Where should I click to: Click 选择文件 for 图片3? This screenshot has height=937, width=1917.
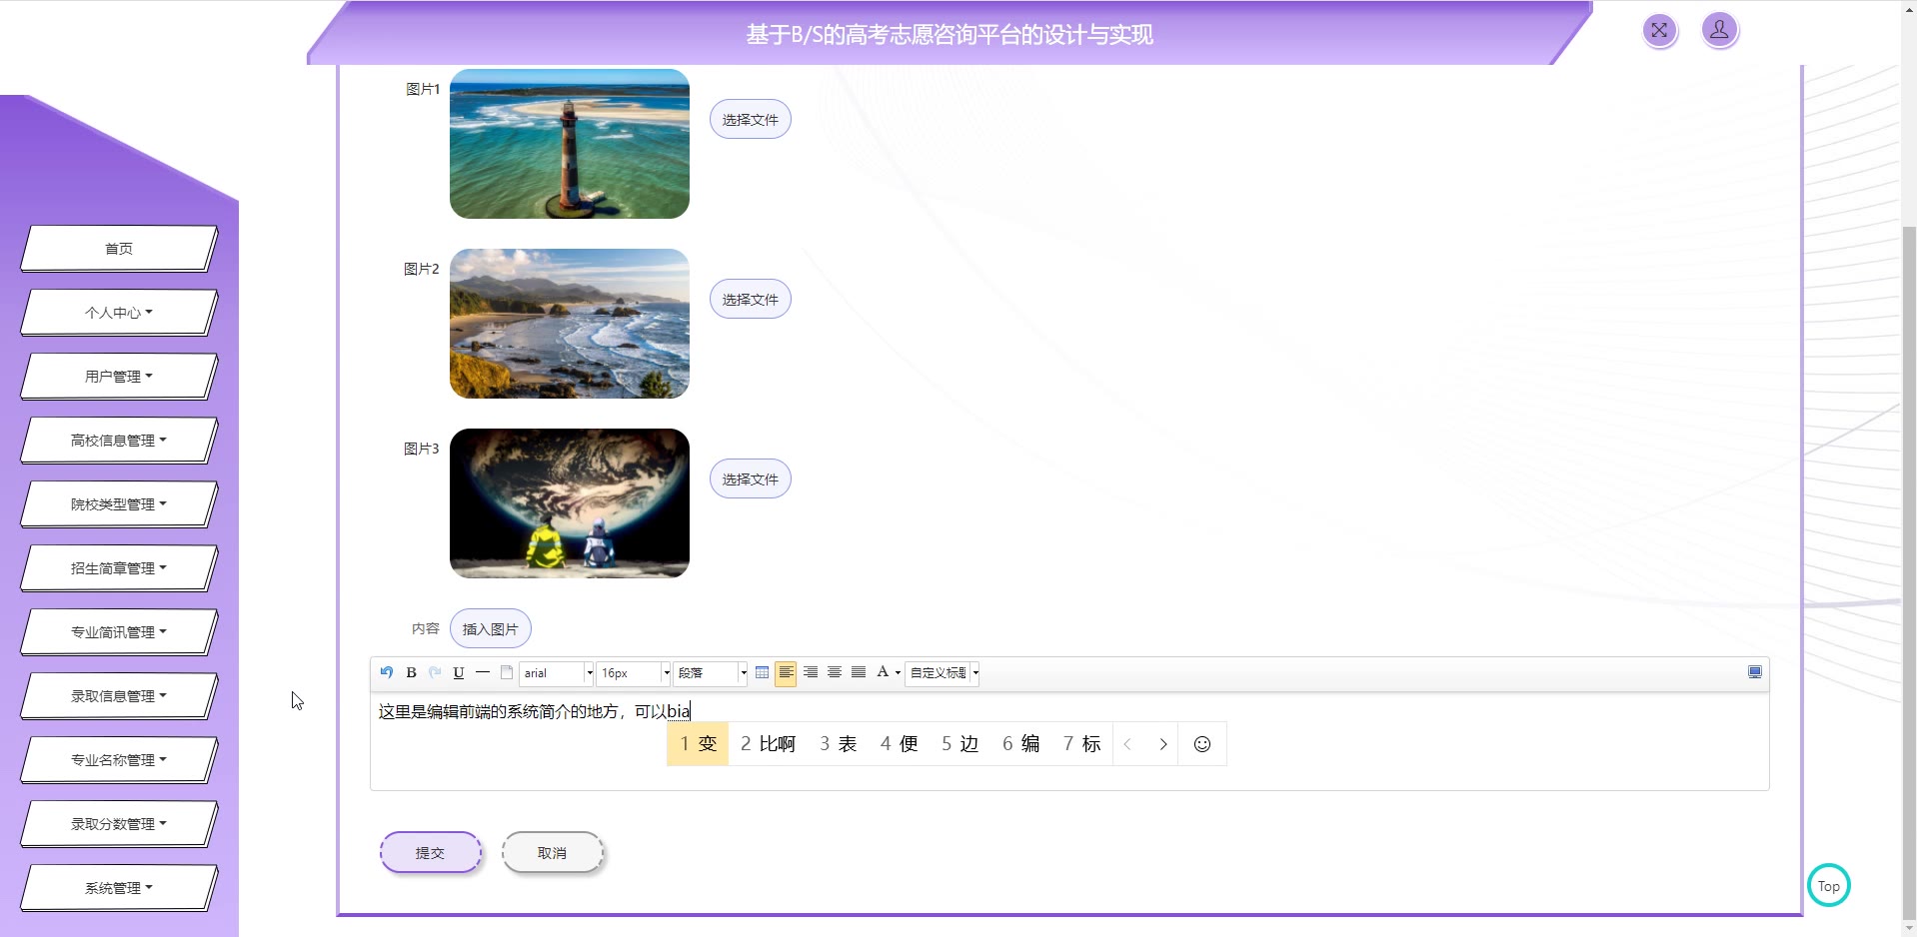(751, 479)
